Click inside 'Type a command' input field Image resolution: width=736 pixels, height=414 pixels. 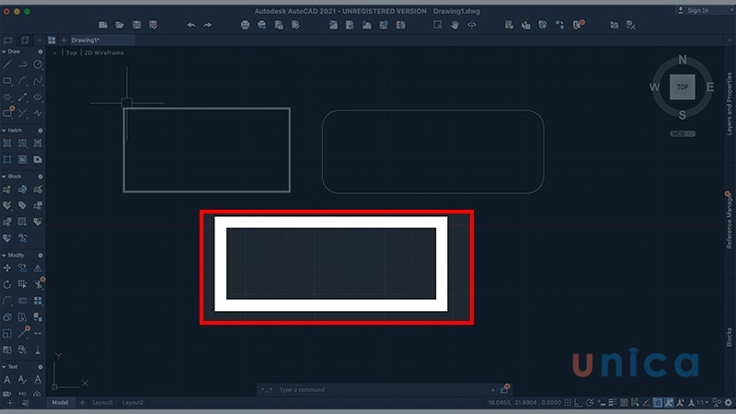383,389
